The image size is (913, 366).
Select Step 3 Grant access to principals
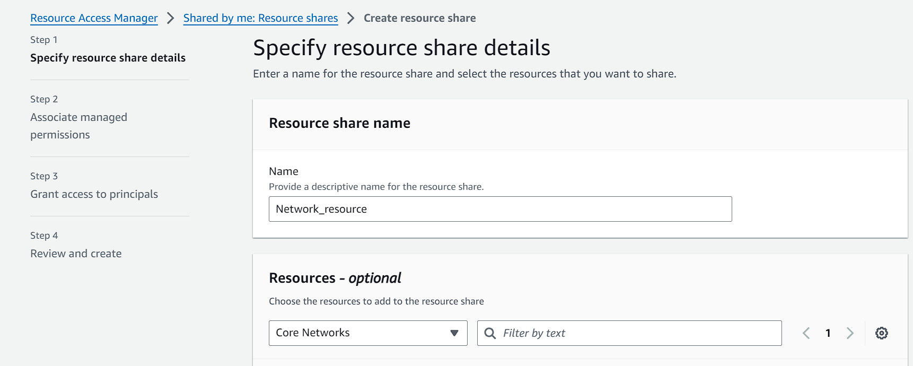[94, 194]
